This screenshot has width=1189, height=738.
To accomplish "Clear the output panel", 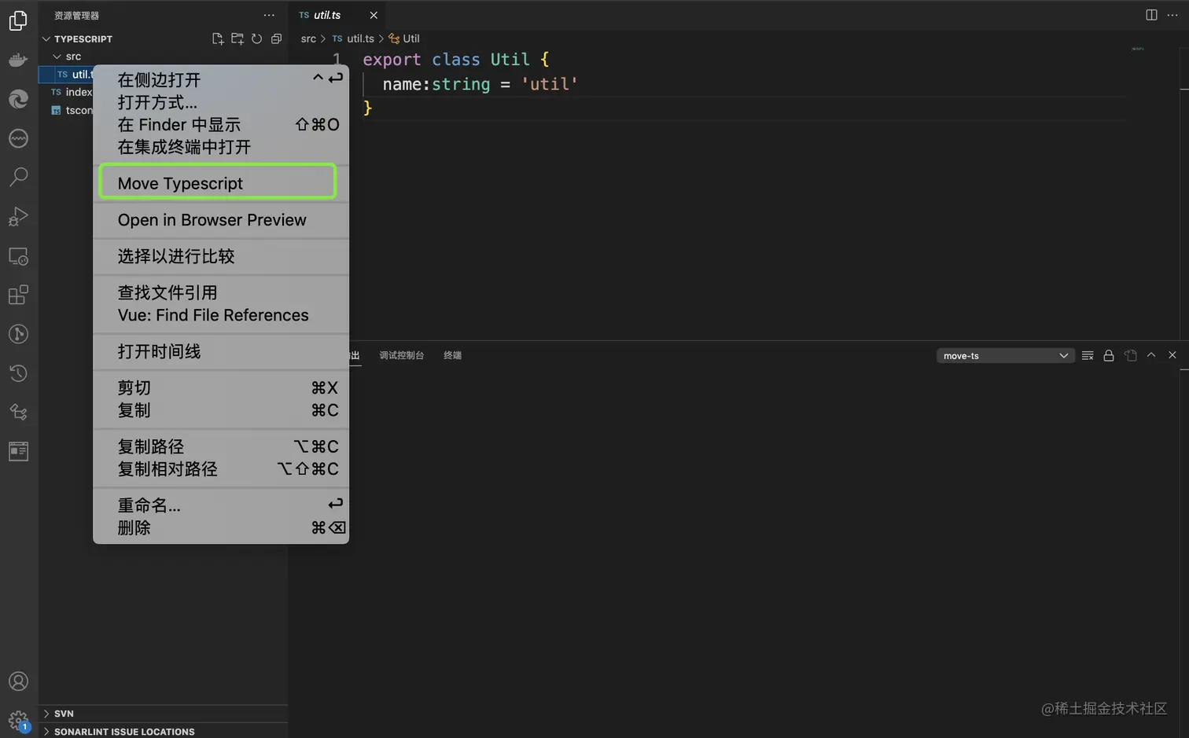I will coord(1088,355).
